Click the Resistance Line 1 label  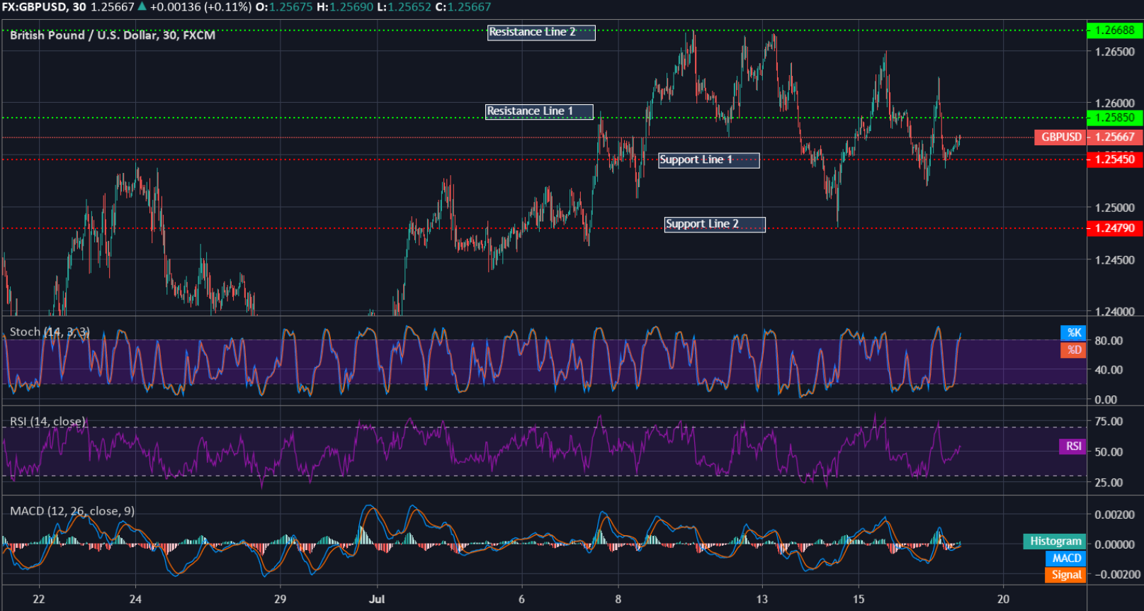[x=539, y=111]
